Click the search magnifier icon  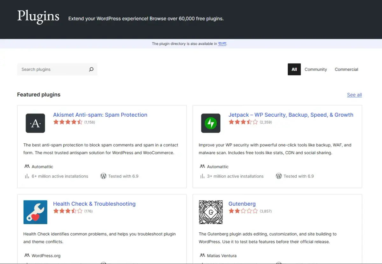pos(91,69)
